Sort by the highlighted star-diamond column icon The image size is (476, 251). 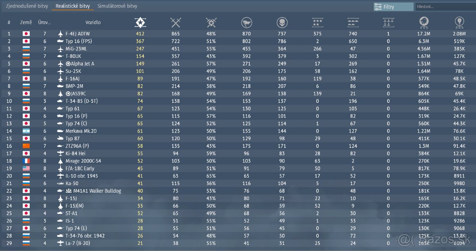[x=140, y=23]
